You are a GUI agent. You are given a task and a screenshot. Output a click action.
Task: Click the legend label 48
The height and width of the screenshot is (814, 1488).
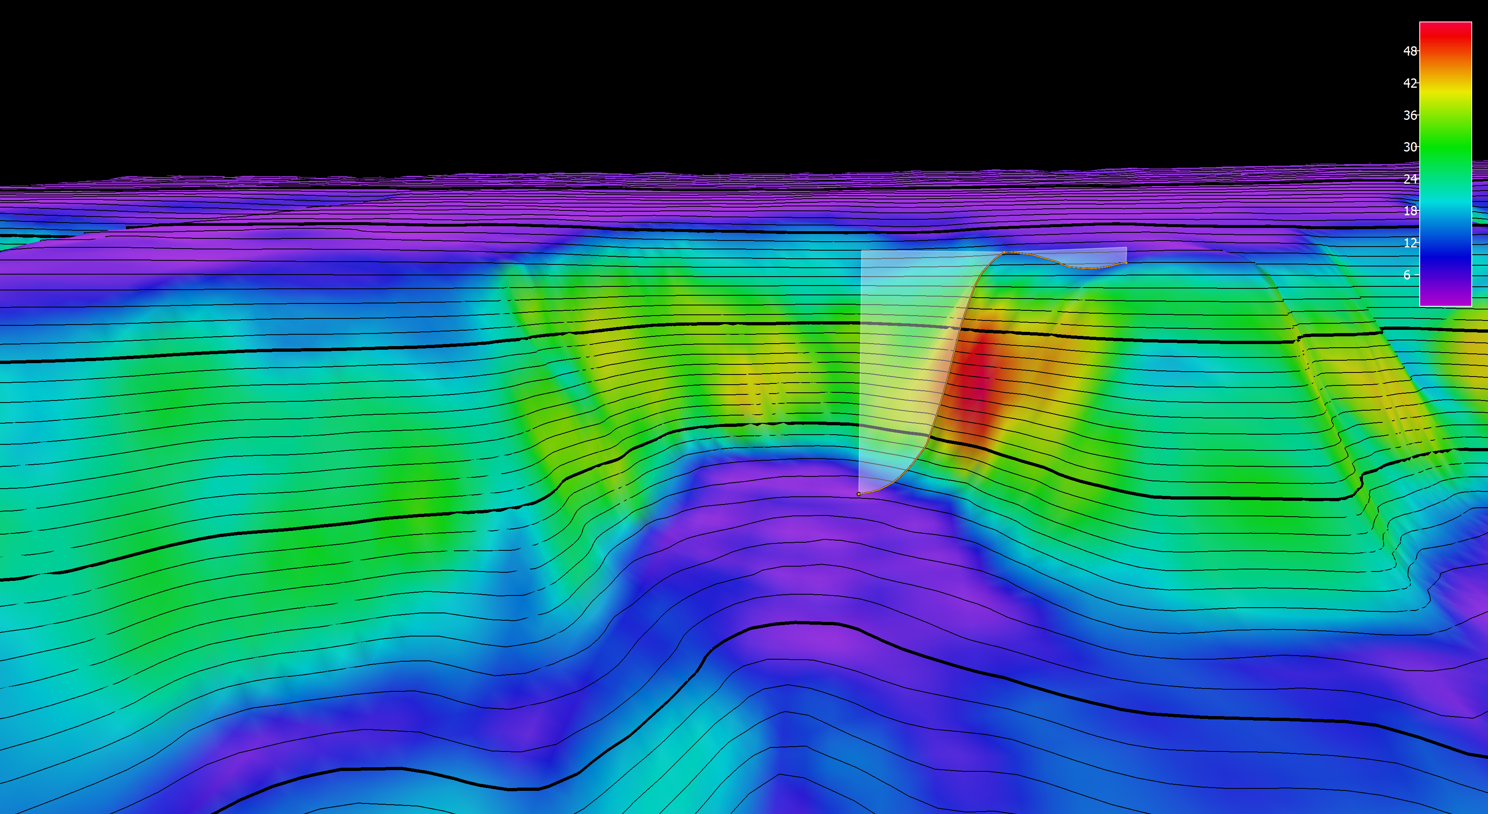(1410, 51)
